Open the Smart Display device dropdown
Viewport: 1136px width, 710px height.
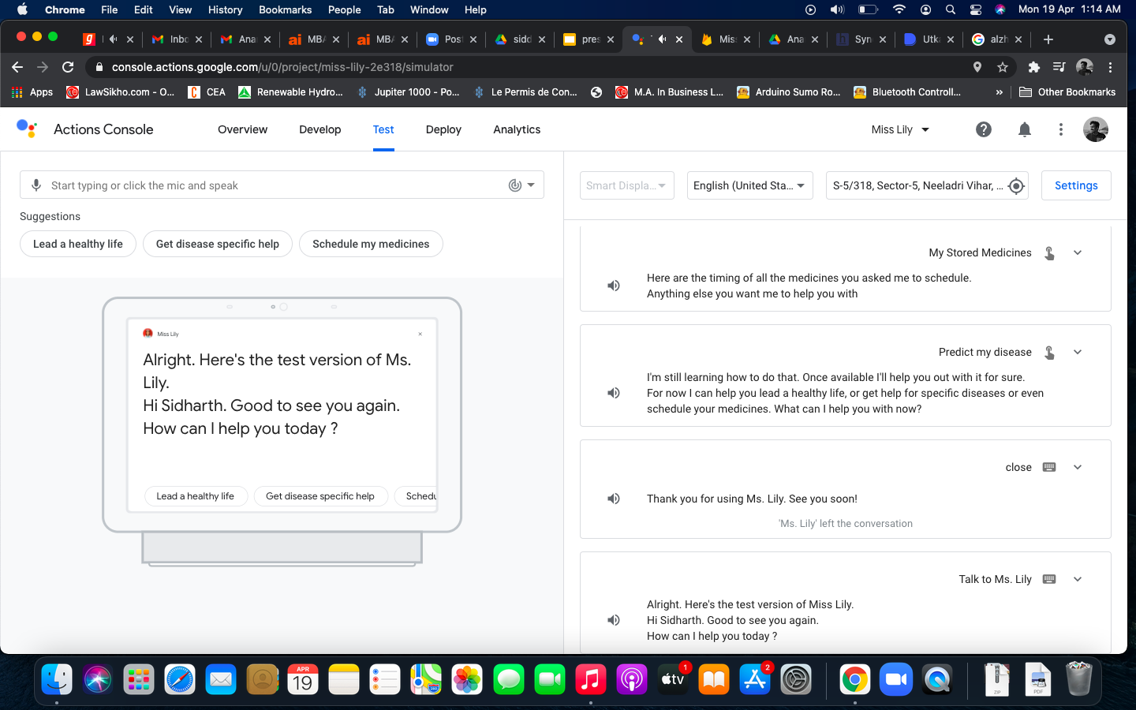(x=626, y=185)
